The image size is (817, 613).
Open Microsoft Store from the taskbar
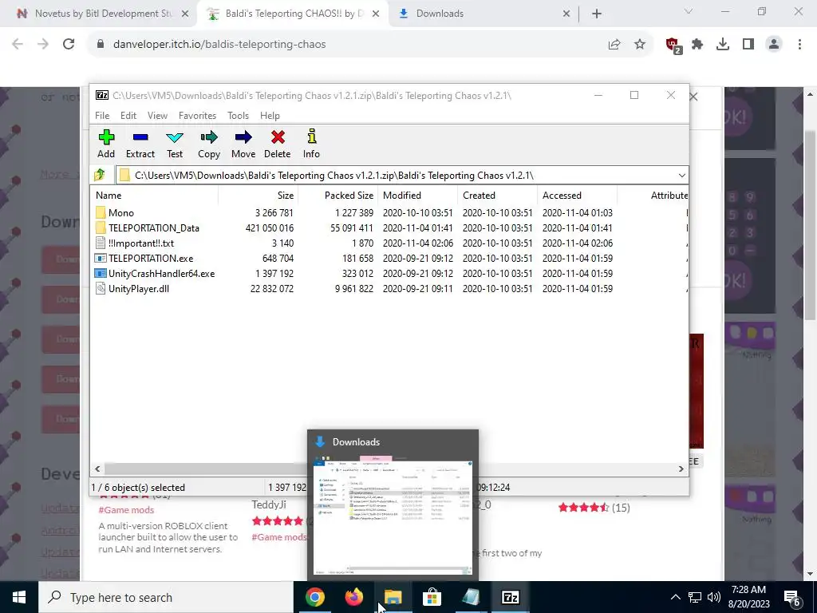coord(432,597)
